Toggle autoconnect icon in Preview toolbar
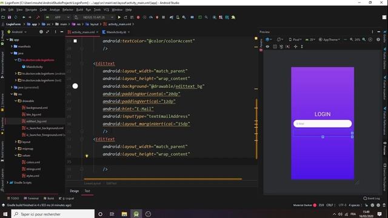 coord(281,47)
